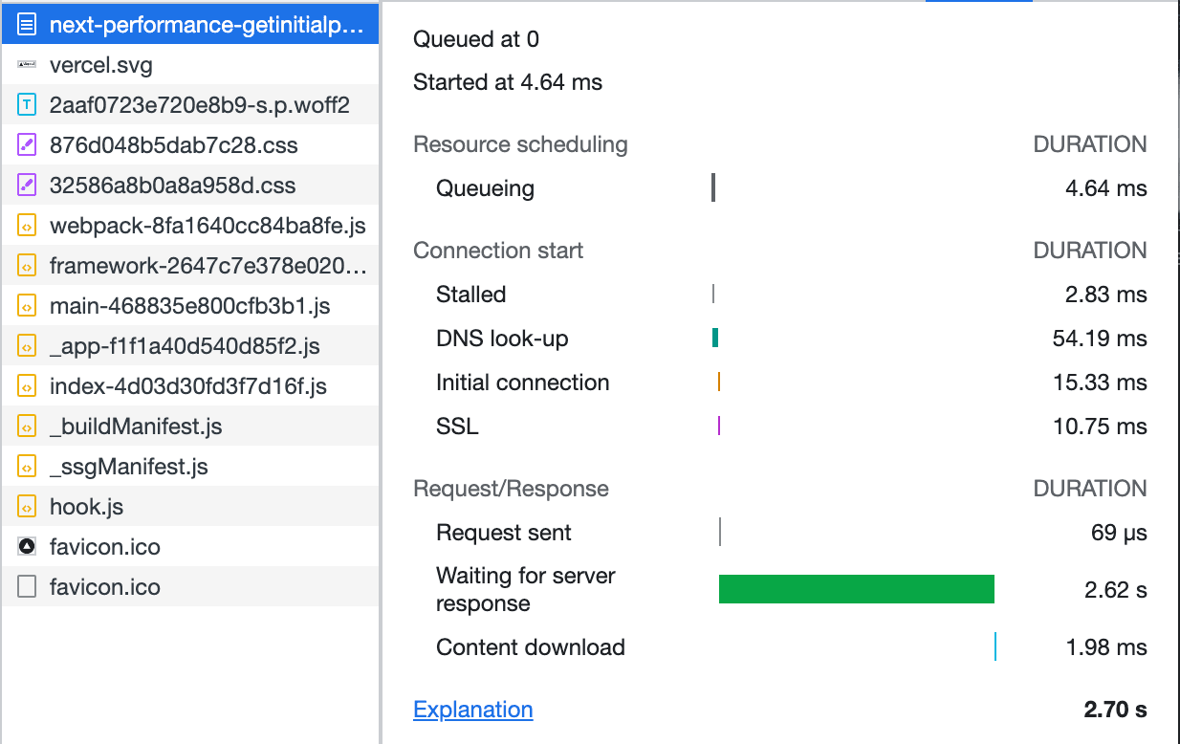This screenshot has height=744, width=1180.
Task: Click the font icon beside the woff2 file
Action: (x=28, y=105)
